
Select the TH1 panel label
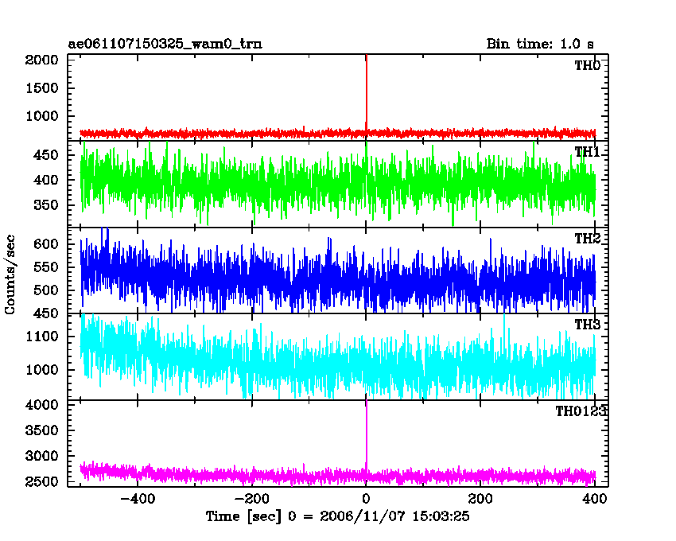point(587,152)
